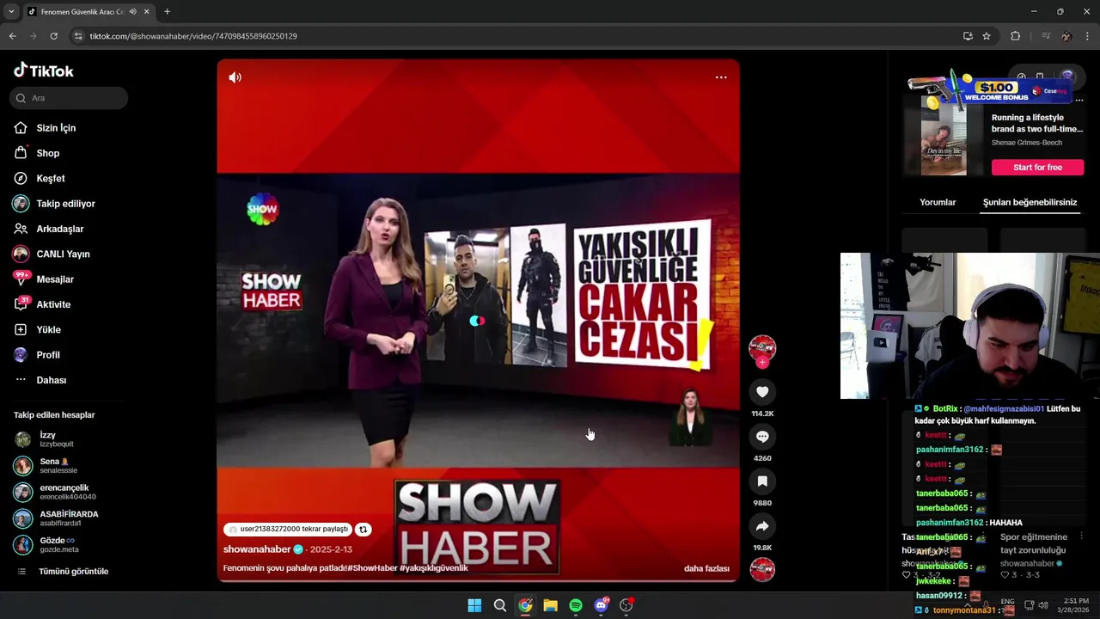Viewport: 1100px width, 619px height.
Task: Open Windows Start menu
Action: [474, 606]
